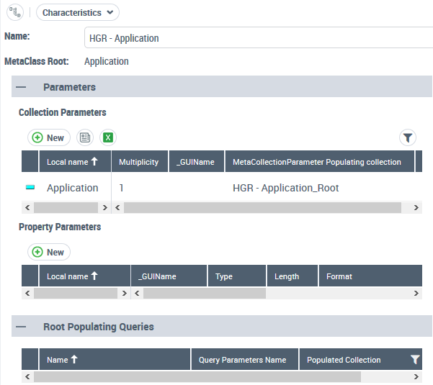Click MetaCollectionParameter Populating collection header

317,162
